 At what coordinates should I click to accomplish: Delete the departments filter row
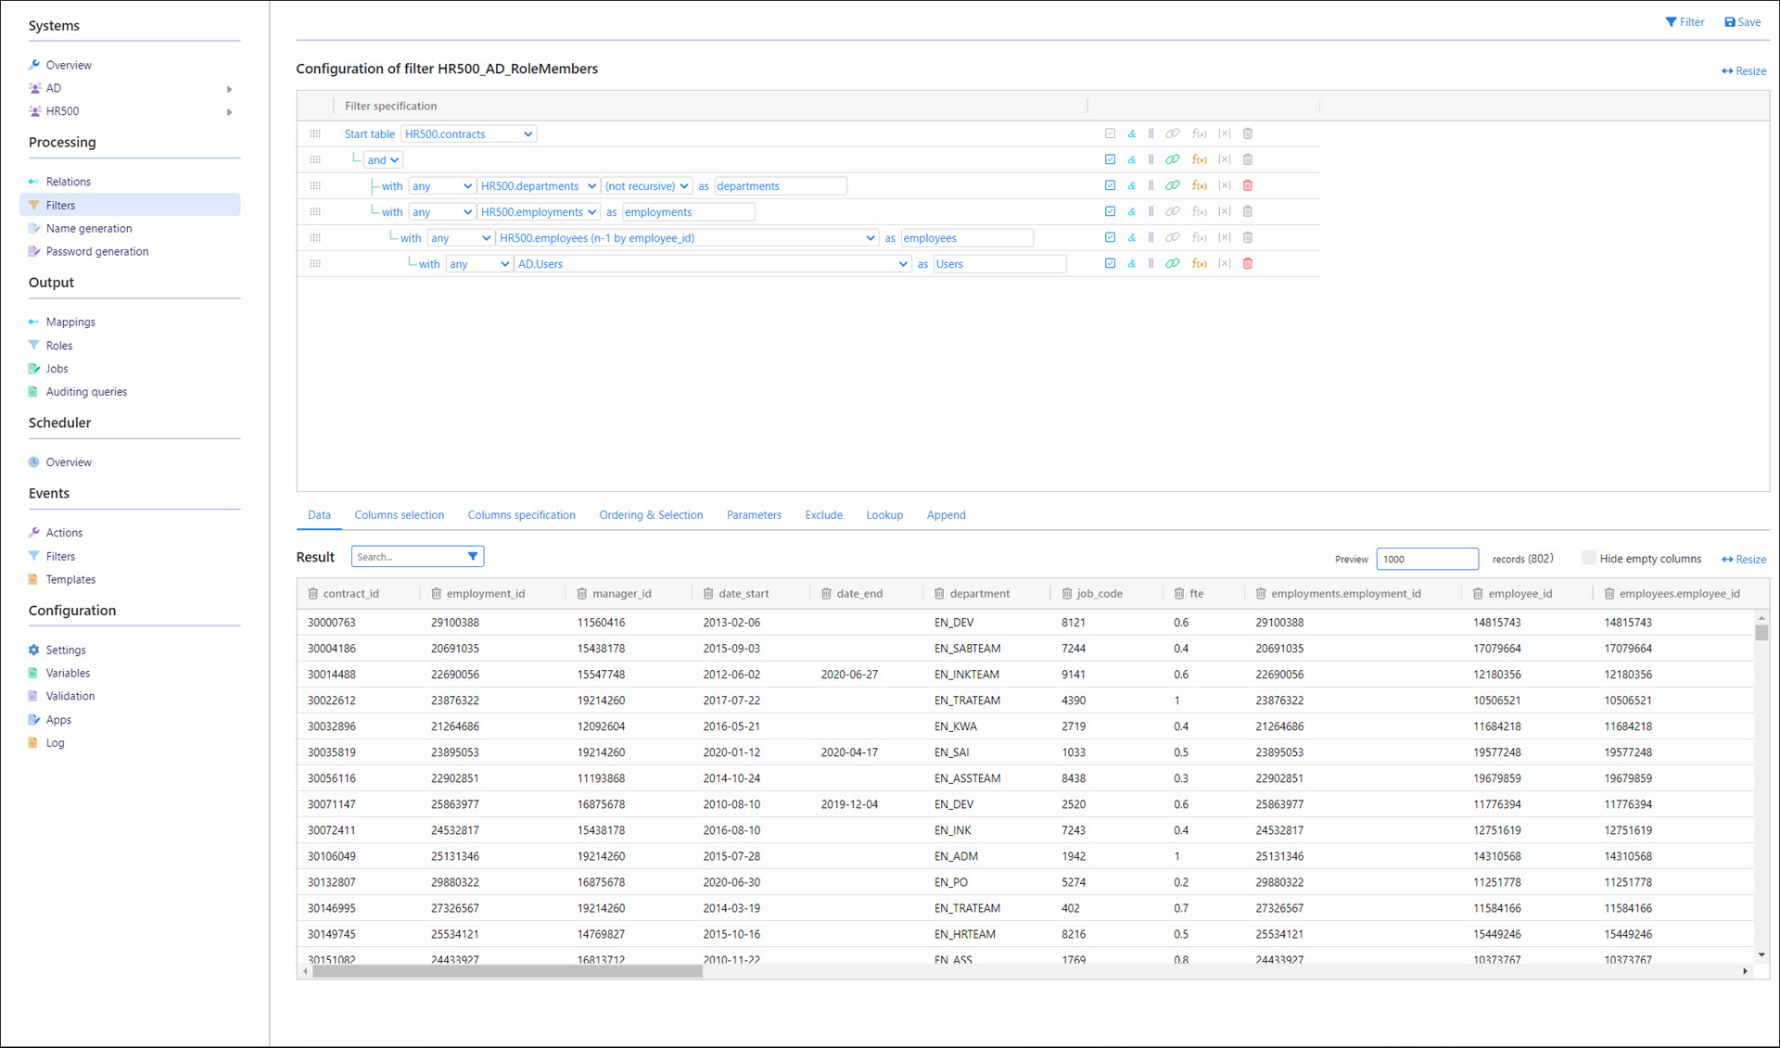pos(1247,185)
